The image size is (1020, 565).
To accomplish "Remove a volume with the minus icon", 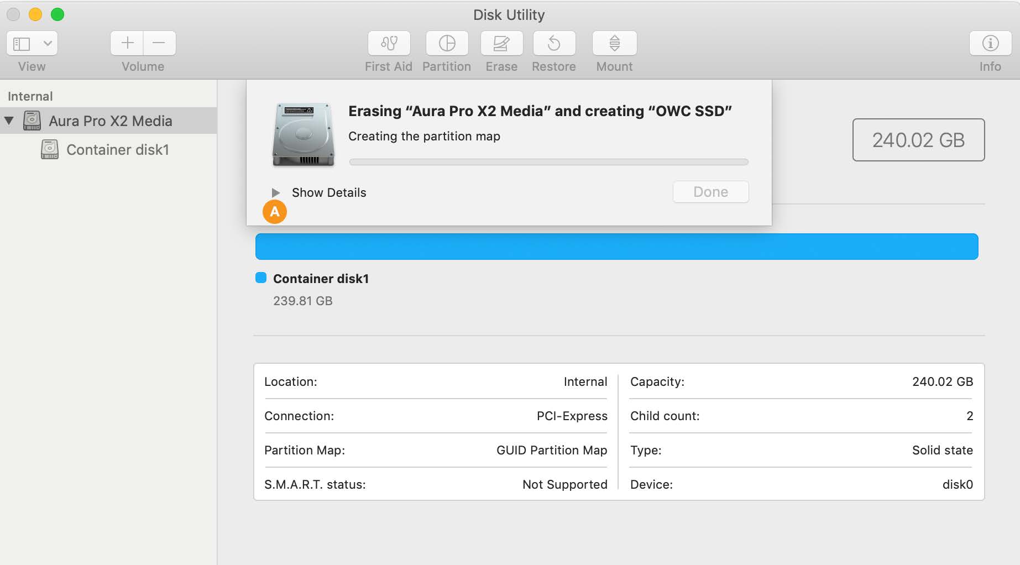I will pyautogui.click(x=159, y=43).
